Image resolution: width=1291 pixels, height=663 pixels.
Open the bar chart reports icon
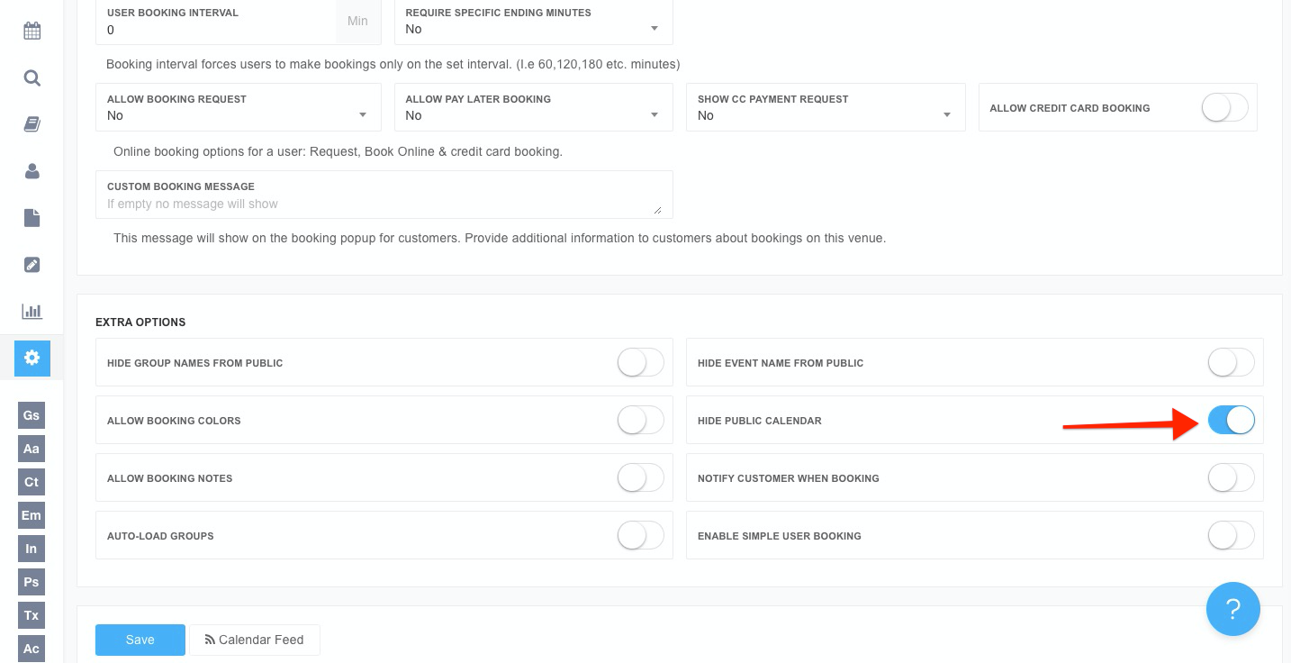(x=32, y=312)
